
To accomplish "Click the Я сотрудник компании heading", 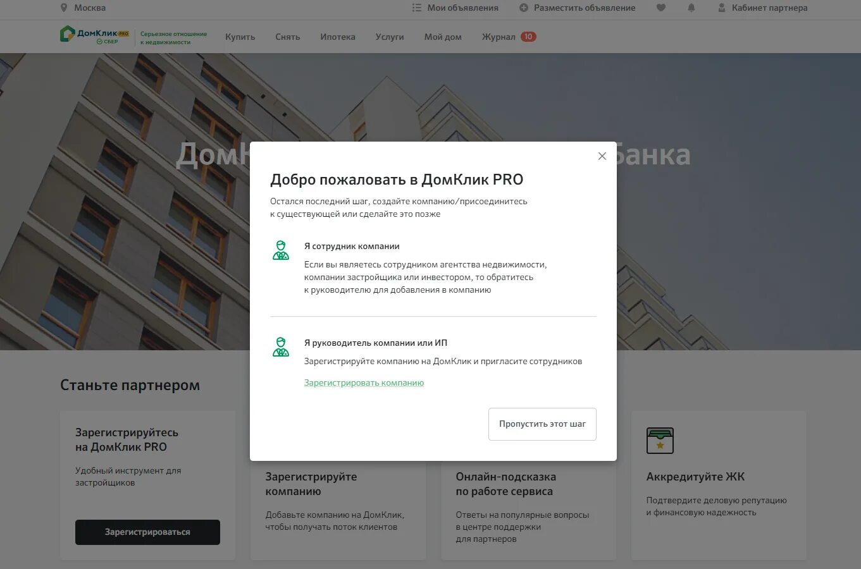I will point(352,246).
